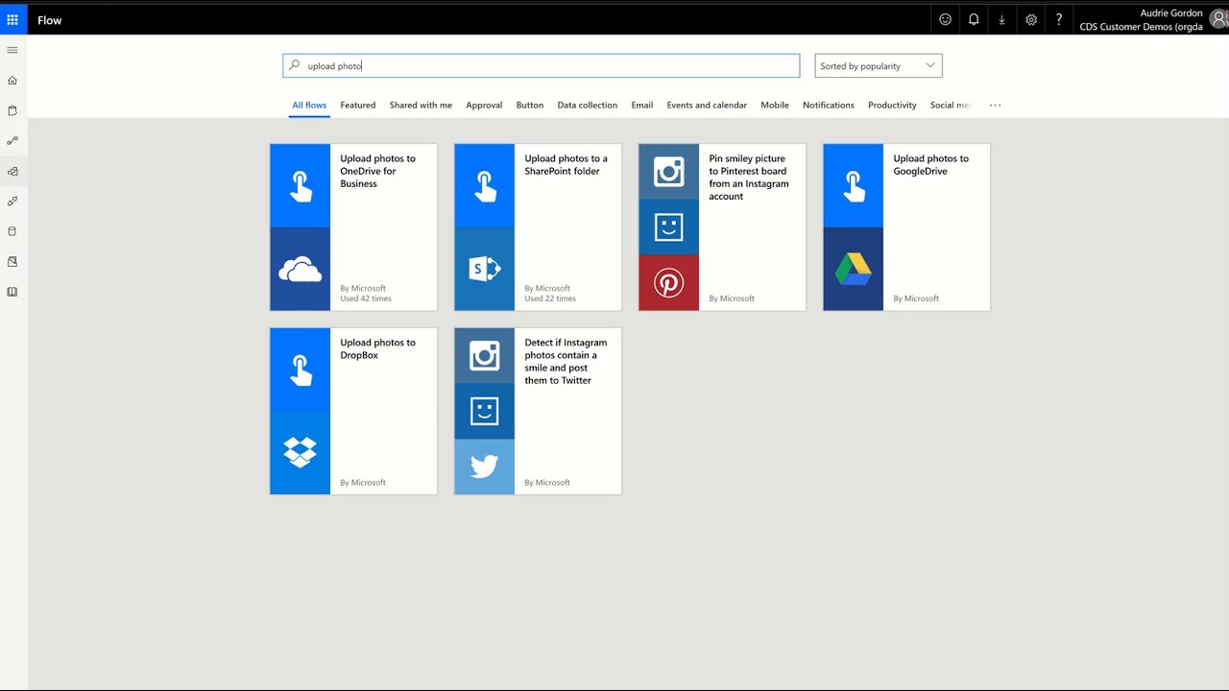Expand the left navigation hamburger menu
Viewport: 1229px width, 691px height.
pos(12,50)
